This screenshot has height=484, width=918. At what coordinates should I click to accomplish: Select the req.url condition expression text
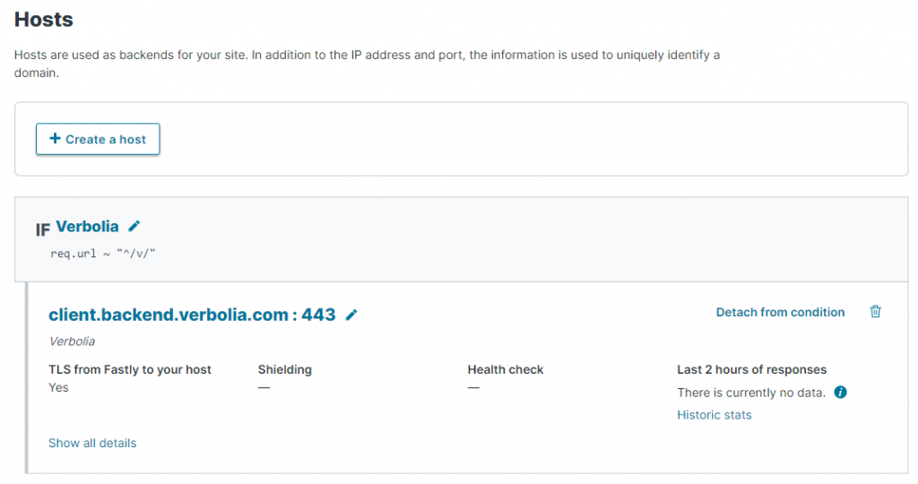pyautogui.click(x=103, y=254)
